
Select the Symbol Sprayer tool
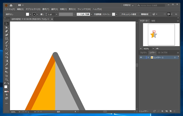pyautogui.click(x=7, y=68)
